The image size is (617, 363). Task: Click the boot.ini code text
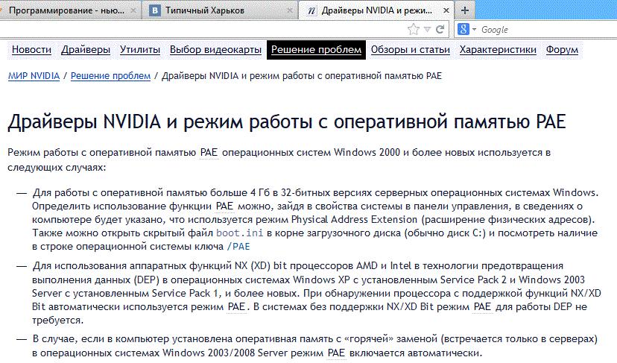pyautogui.click(x=240, y=233)
